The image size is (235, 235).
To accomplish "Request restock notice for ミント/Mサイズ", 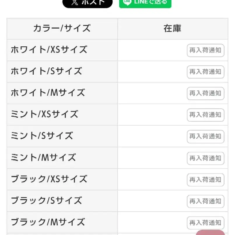I will (x=206, y=158).
